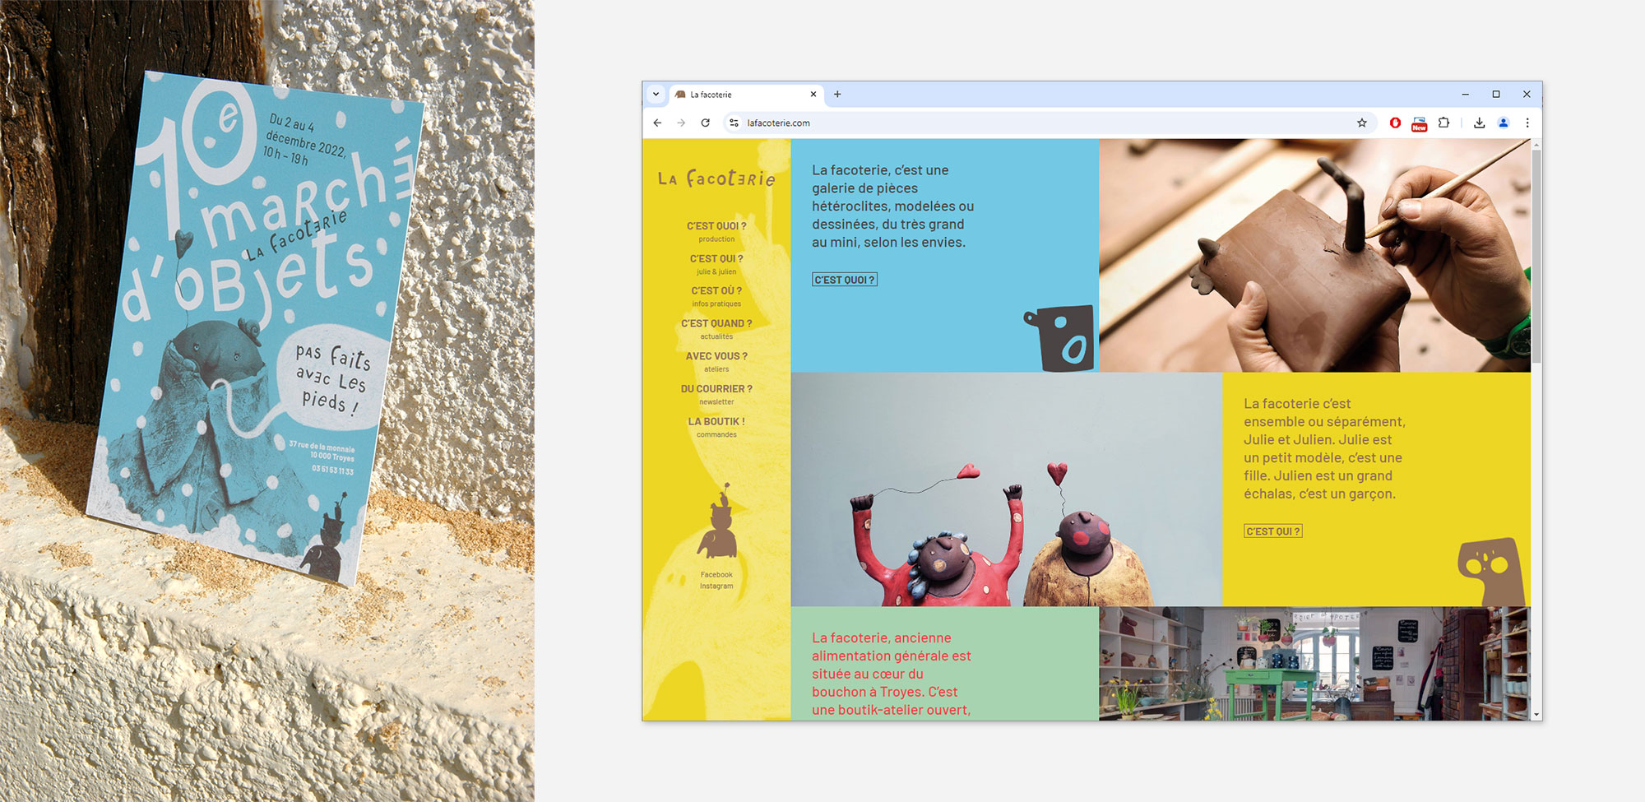1645x802 pixels.
Task: Click the C'EST QUOI ? button in blue panel
Action: coord(844,280)
